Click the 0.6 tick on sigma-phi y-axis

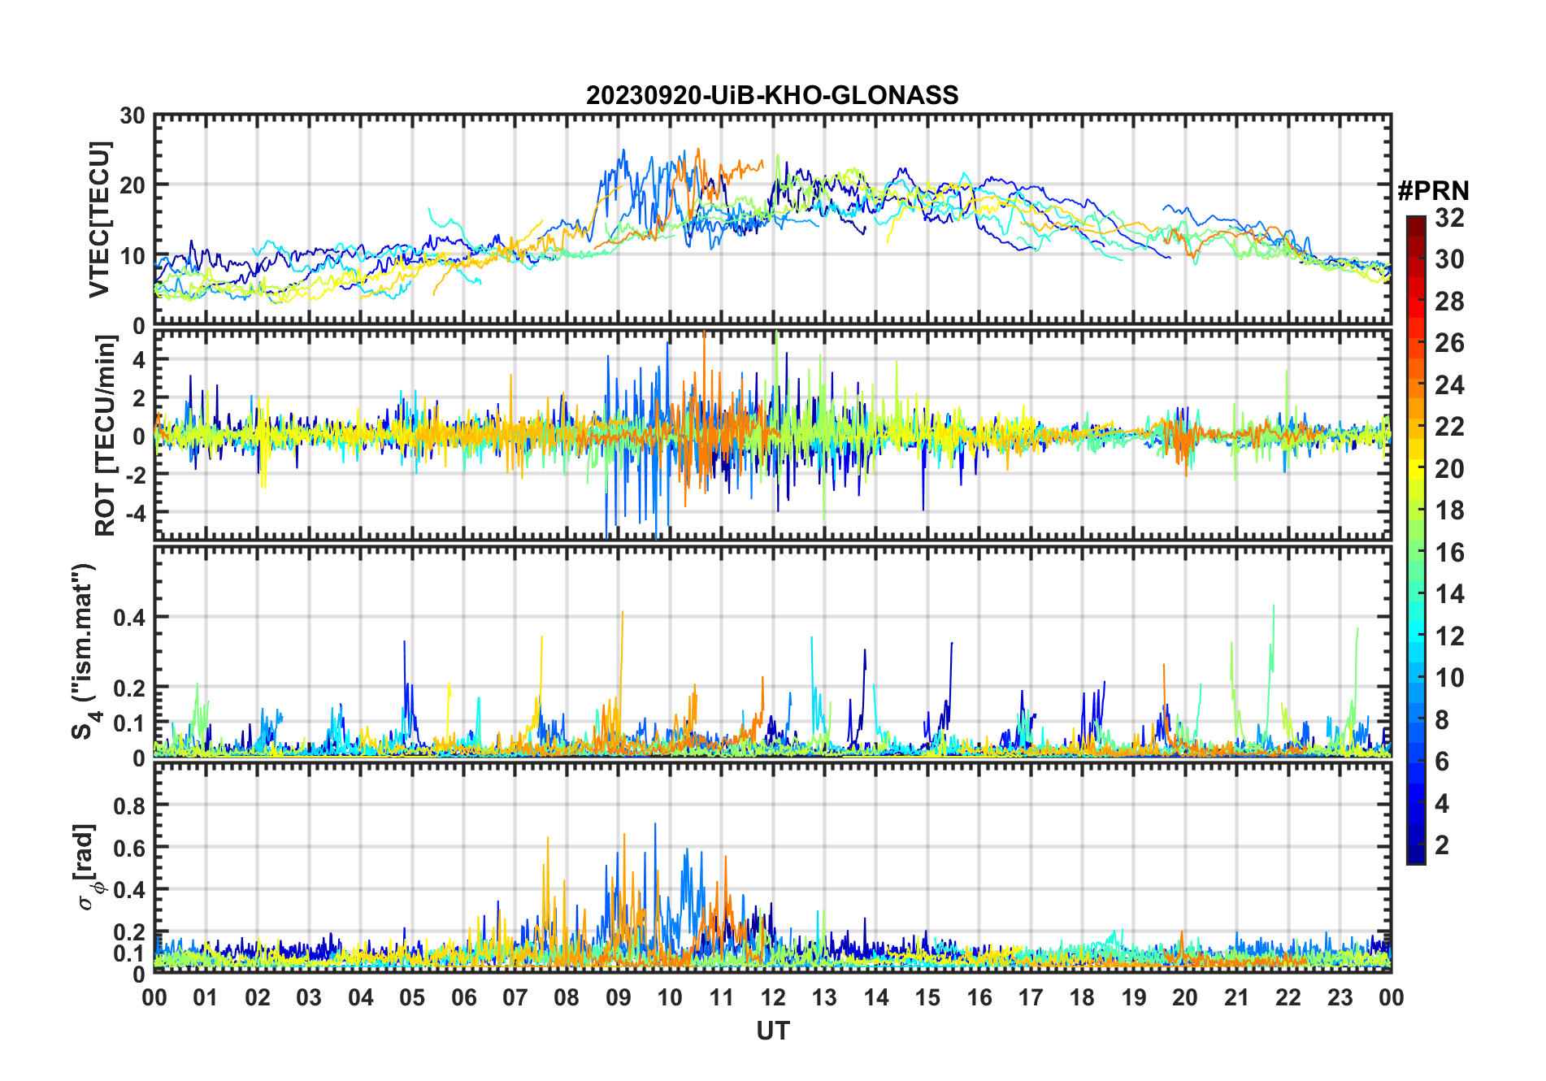[128, 847]
